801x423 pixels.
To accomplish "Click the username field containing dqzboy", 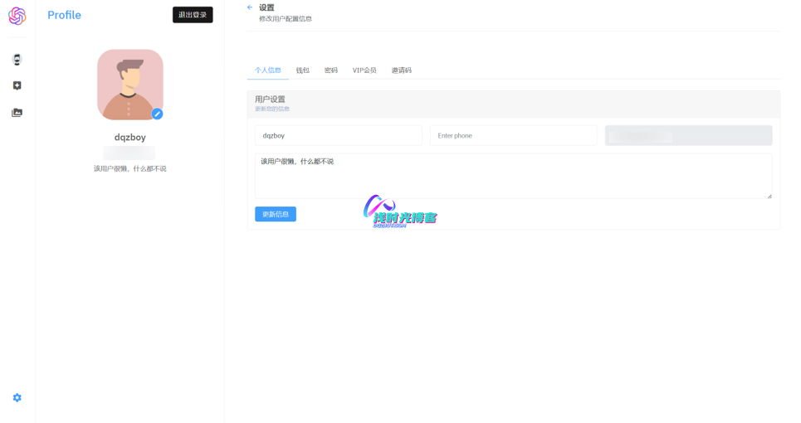I will pyautogui.click(x=339, y=136).
